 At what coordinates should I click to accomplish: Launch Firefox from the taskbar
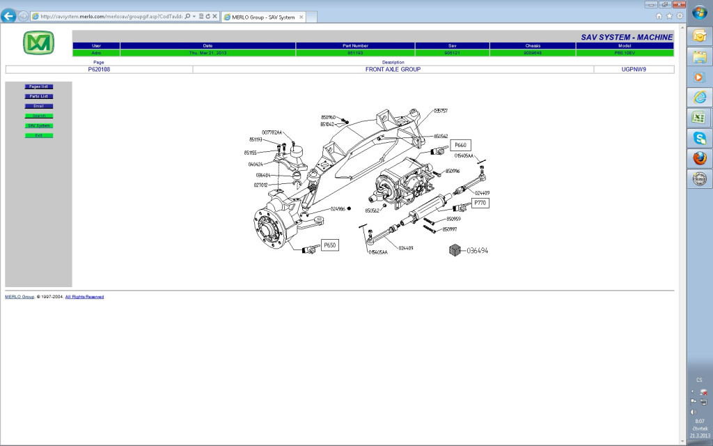coord(699,158)
